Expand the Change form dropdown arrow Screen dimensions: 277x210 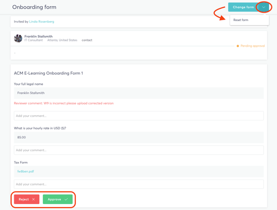(x=264, y=7)
